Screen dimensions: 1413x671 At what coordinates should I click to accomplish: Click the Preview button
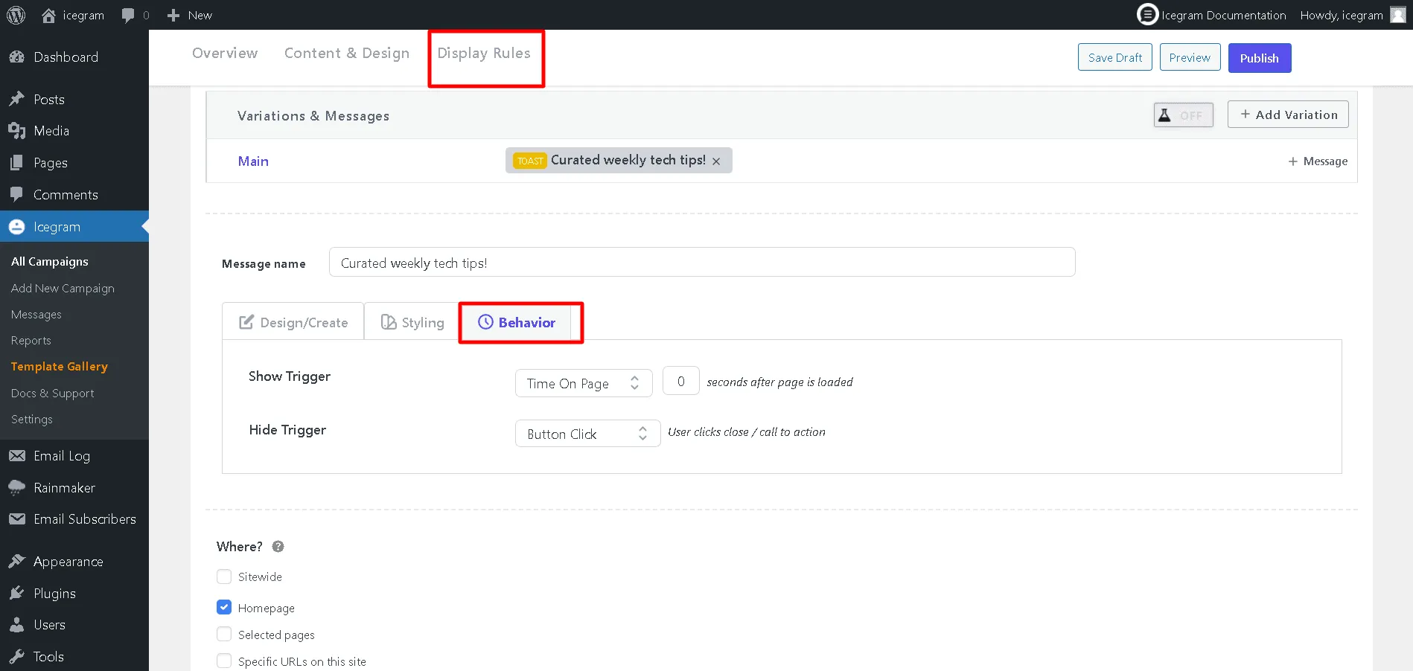1190,57
